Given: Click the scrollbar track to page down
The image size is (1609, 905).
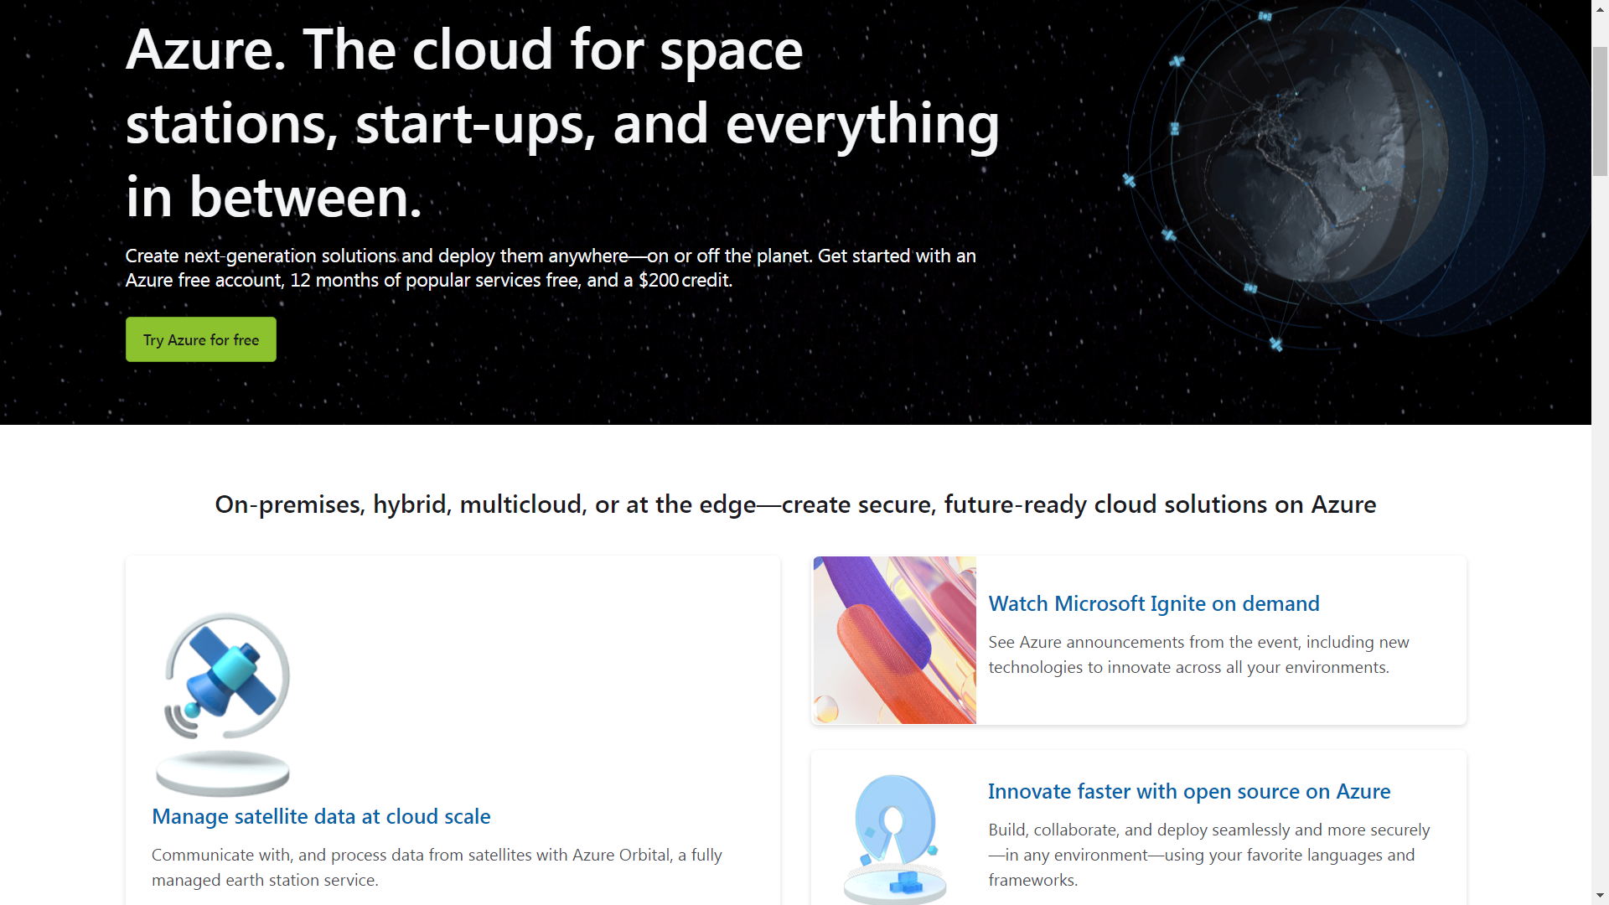Looking at the screenshot, I should click(1599, 503).
